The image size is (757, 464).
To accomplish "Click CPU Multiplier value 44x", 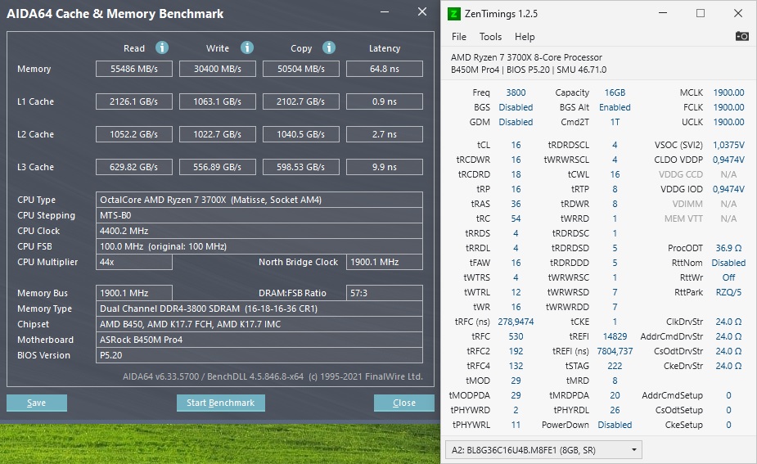I will (x=134, y=262).
